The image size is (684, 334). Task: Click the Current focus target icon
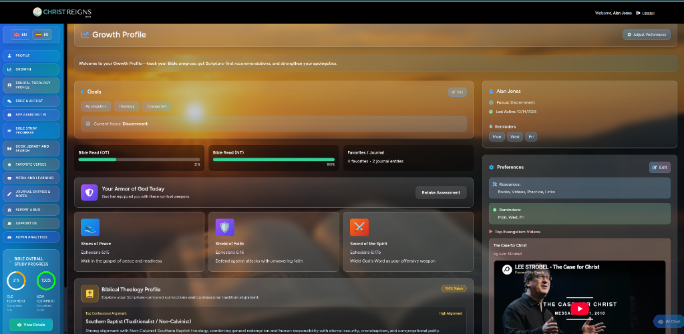pyautogui.click(x=88, y=124)
